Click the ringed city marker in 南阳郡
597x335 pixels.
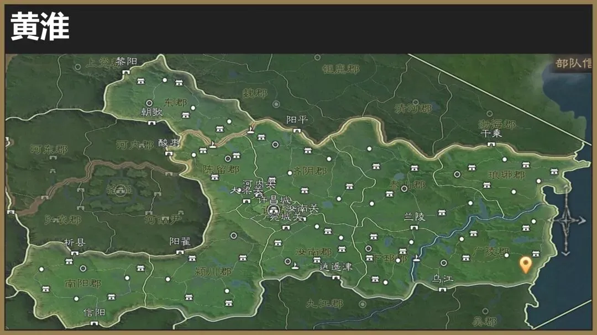[x=83, y=268]
